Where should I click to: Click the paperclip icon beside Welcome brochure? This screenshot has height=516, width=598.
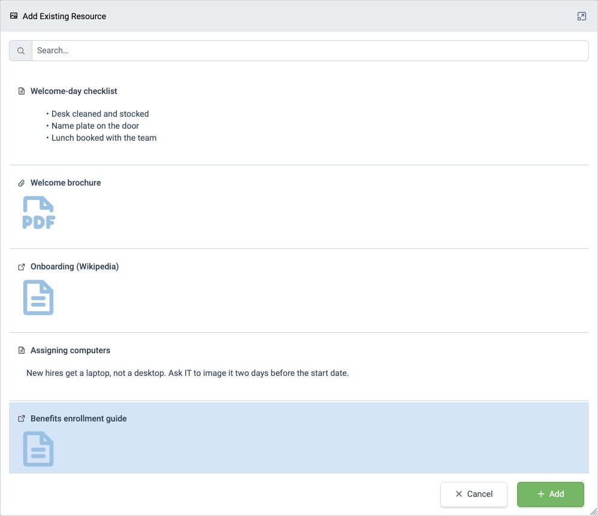[x=22, y=183]
